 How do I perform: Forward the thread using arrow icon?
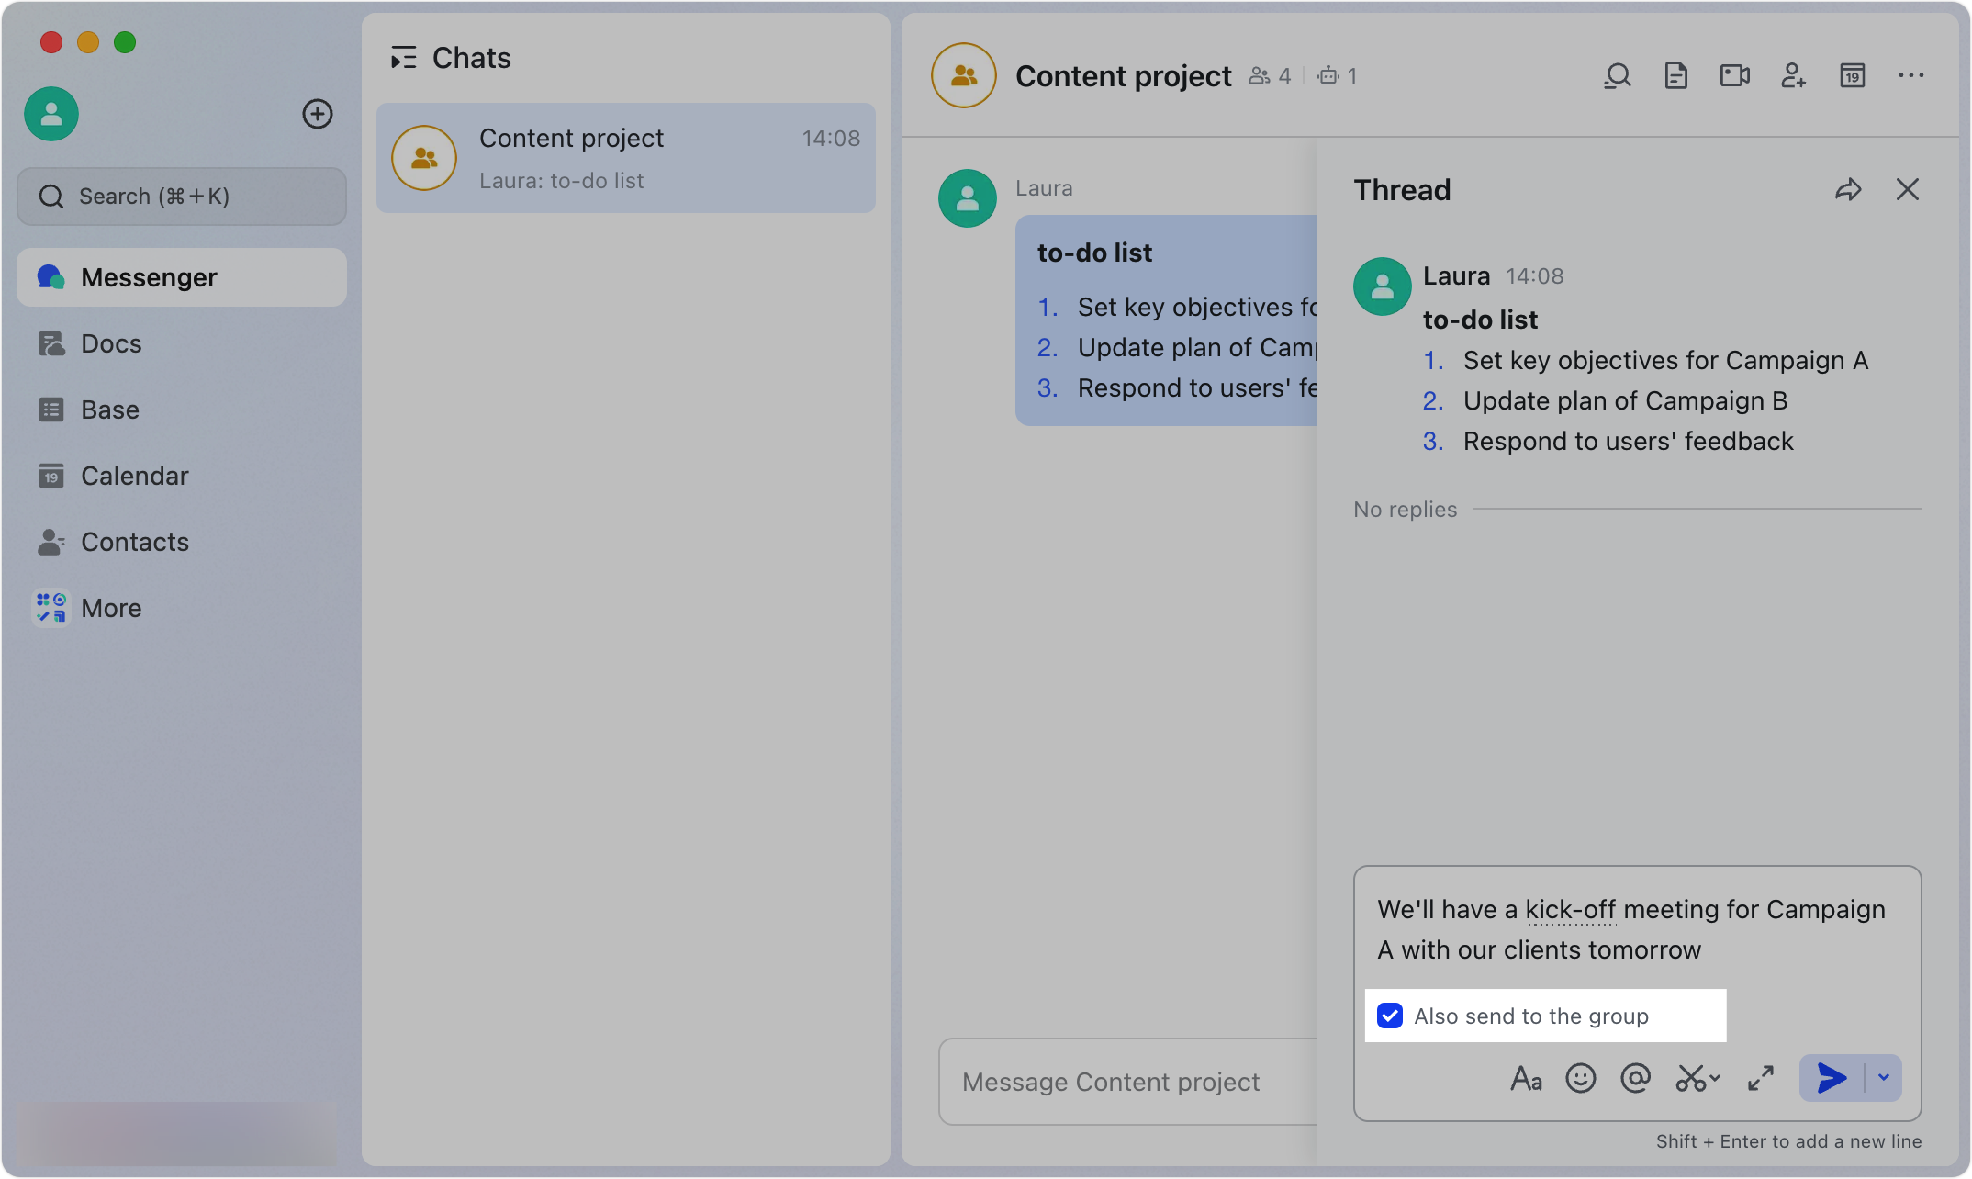[x=1848, y=190]
